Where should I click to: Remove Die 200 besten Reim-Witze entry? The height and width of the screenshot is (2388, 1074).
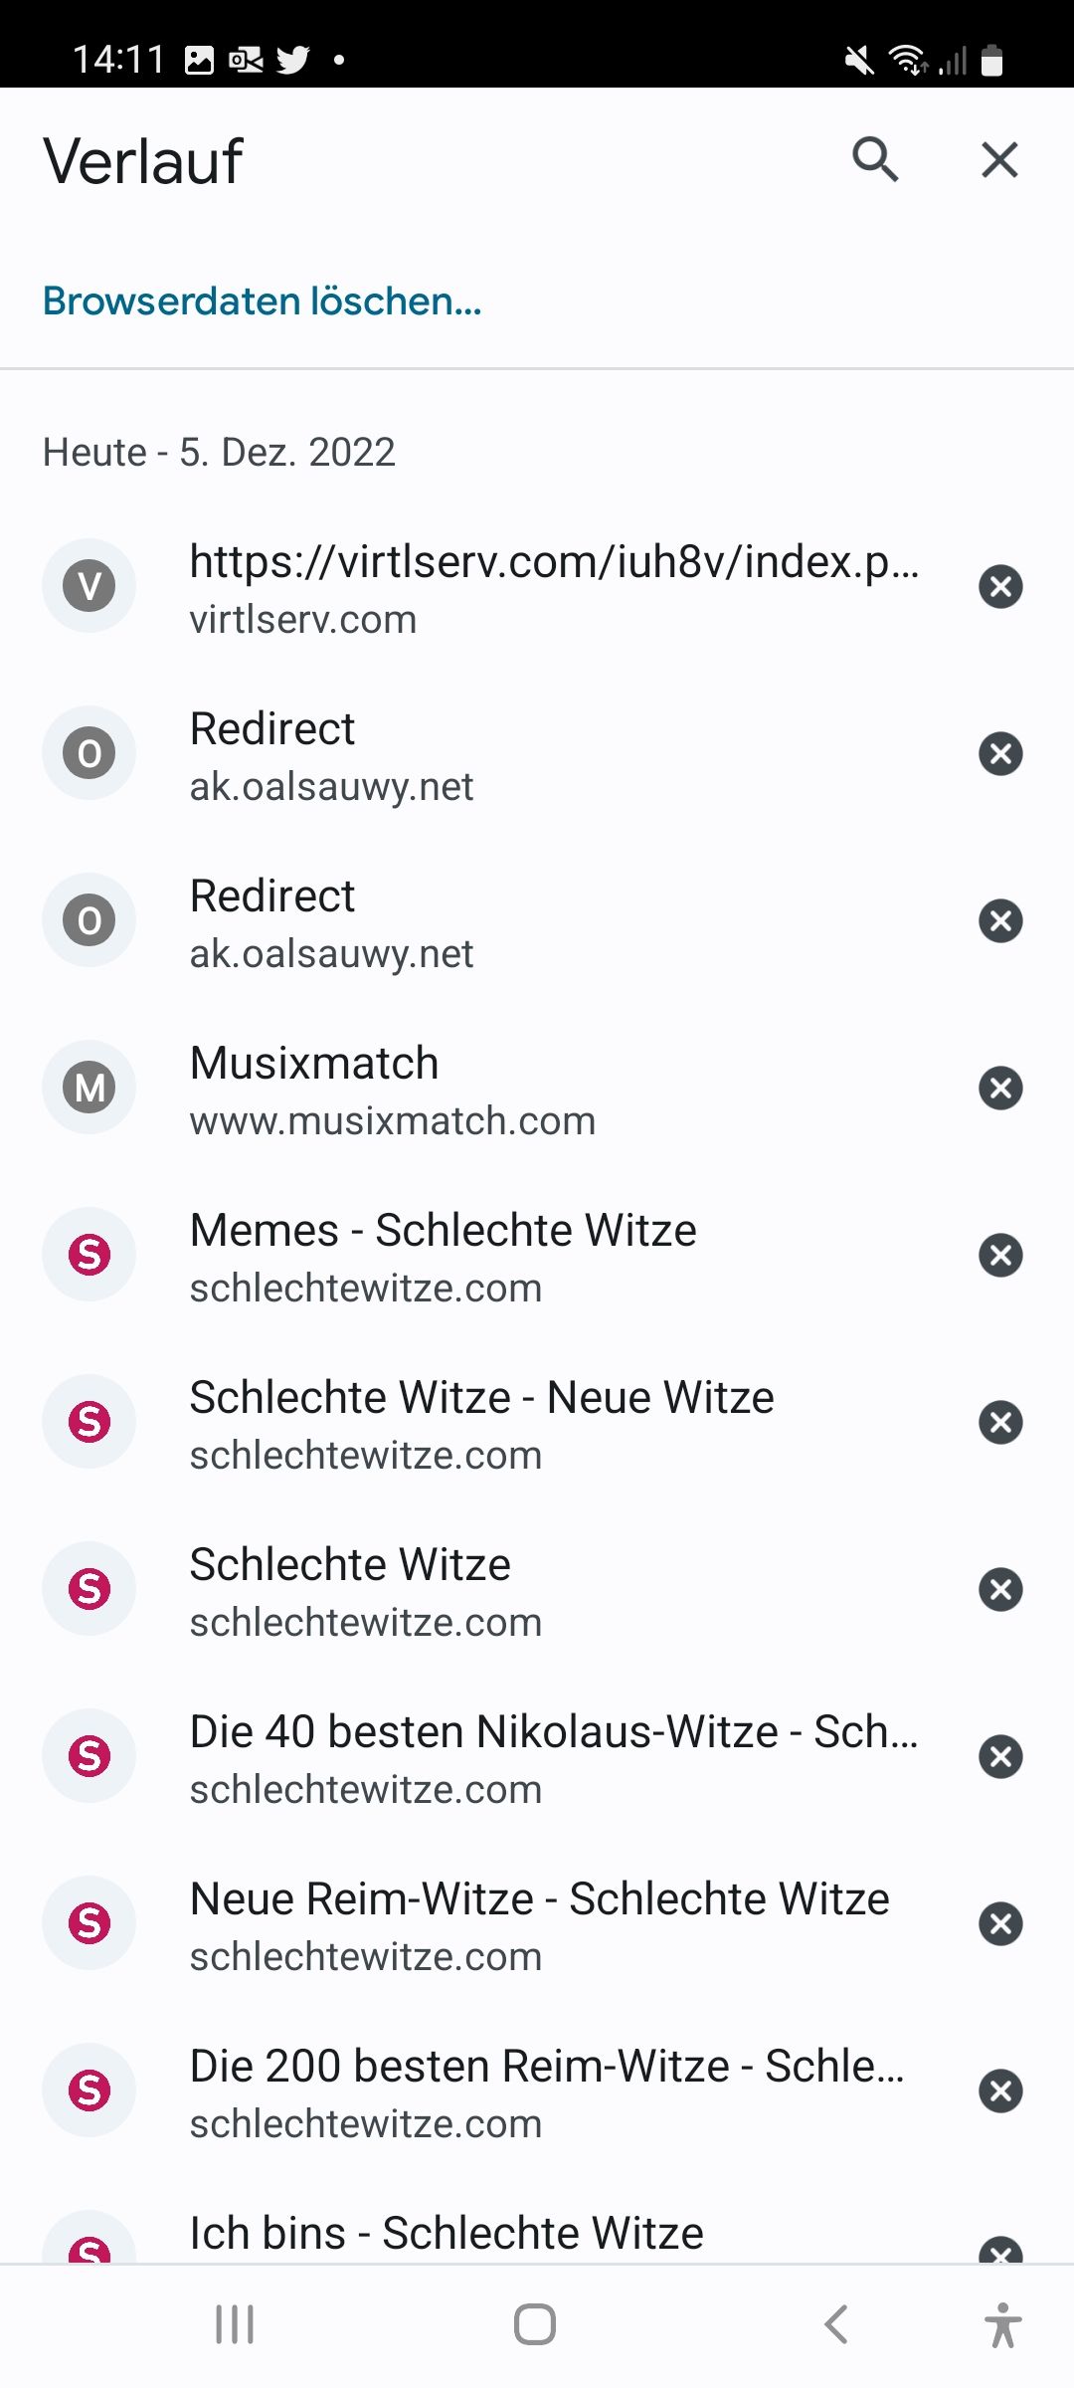1000,2091
